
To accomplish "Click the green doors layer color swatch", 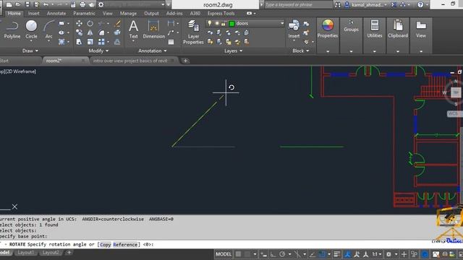I will (231, 23).
